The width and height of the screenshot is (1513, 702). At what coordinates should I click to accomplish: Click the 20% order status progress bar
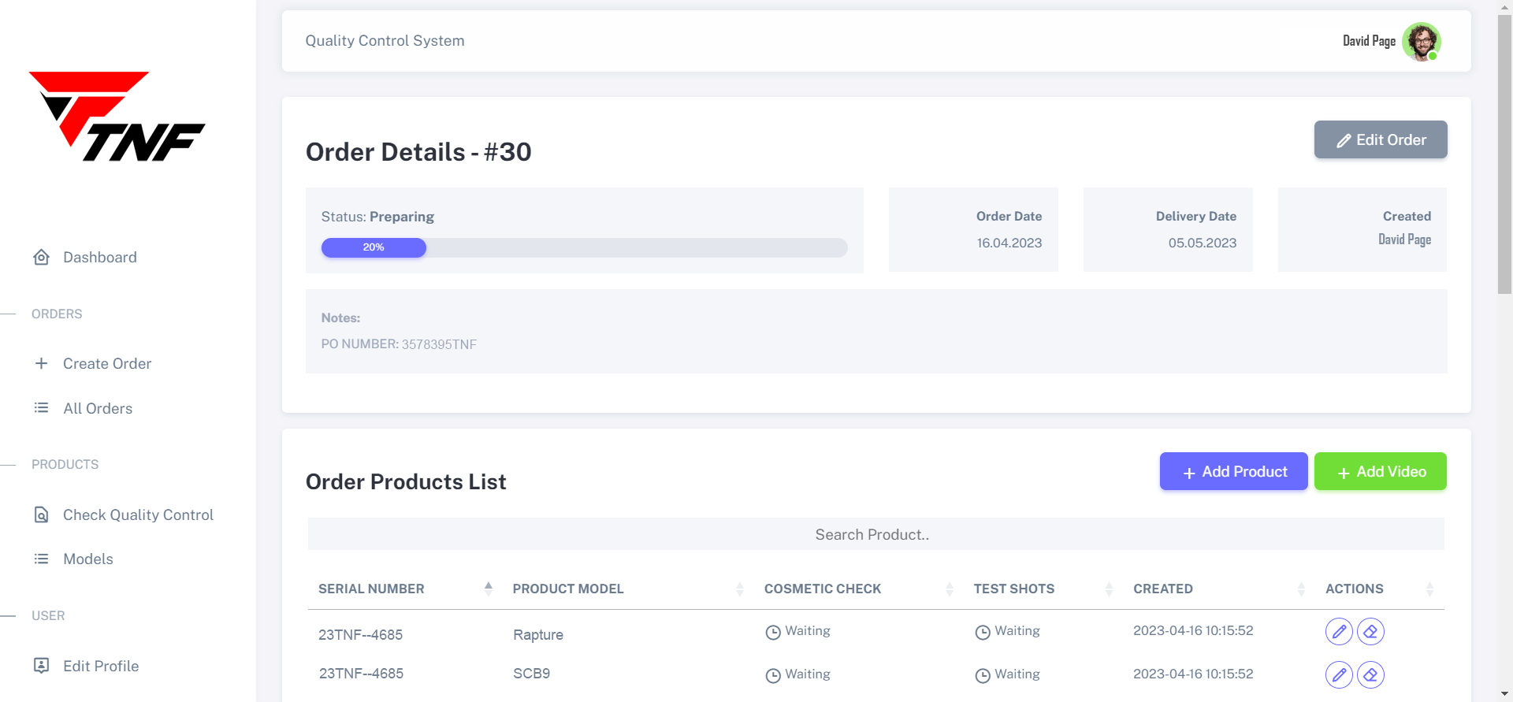pos(584,248)
